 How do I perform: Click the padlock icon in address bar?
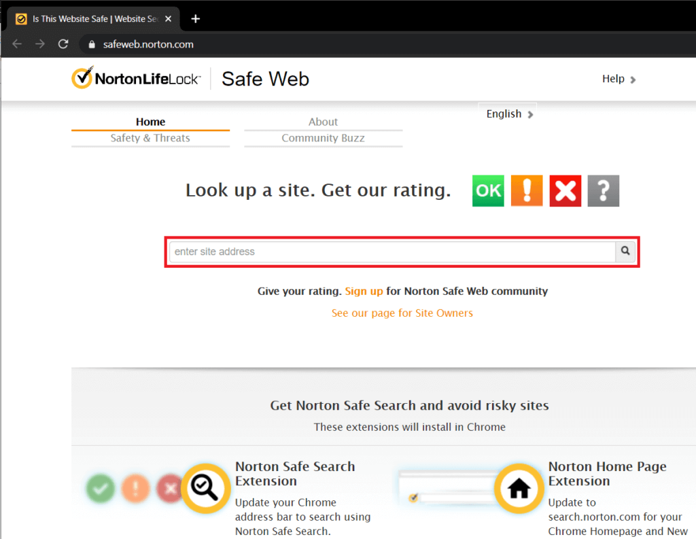(x=92, y=44)
